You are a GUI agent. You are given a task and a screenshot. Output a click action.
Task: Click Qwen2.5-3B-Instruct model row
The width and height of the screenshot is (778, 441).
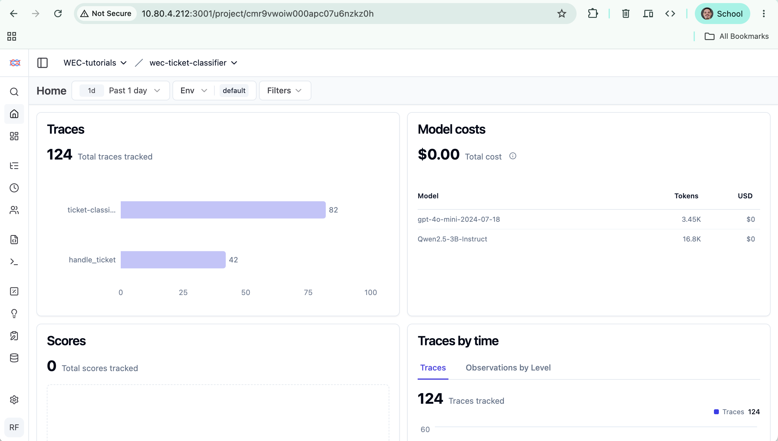(x=589, y=239)
